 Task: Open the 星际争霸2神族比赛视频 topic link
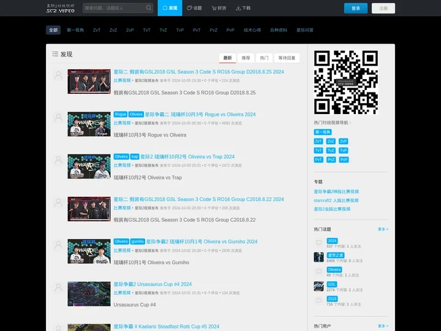(336, 192)
